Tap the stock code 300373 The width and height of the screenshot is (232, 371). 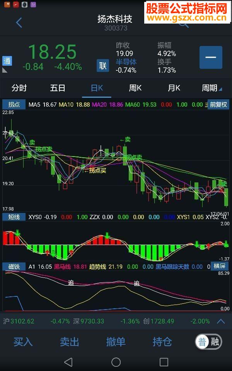click(116, 28)
